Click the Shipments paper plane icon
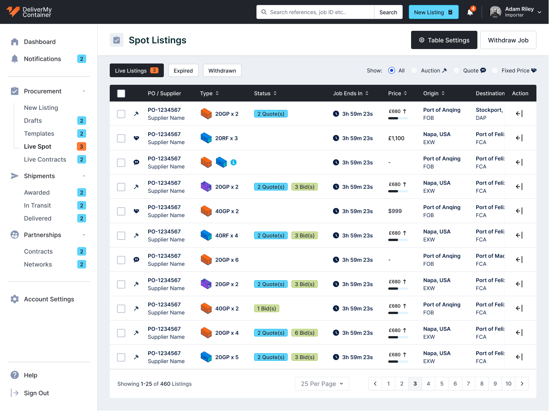The width and height of the screenshot is (549, 411). [14, 176]
